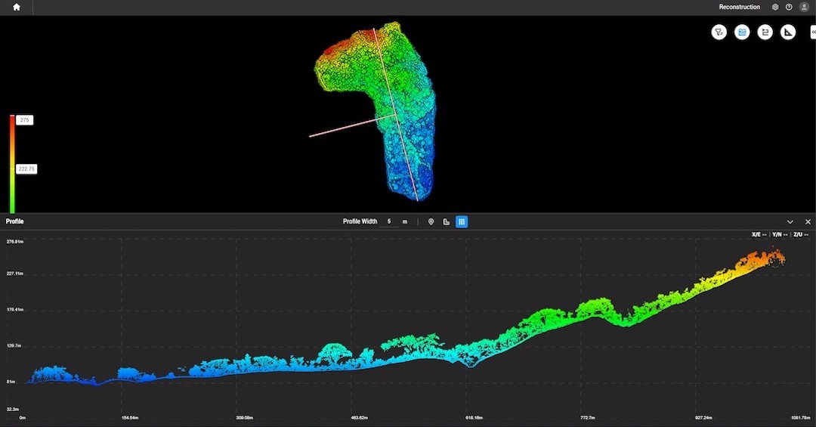Click the location pin icon in profile toolbar

click(x=431, y=221)
